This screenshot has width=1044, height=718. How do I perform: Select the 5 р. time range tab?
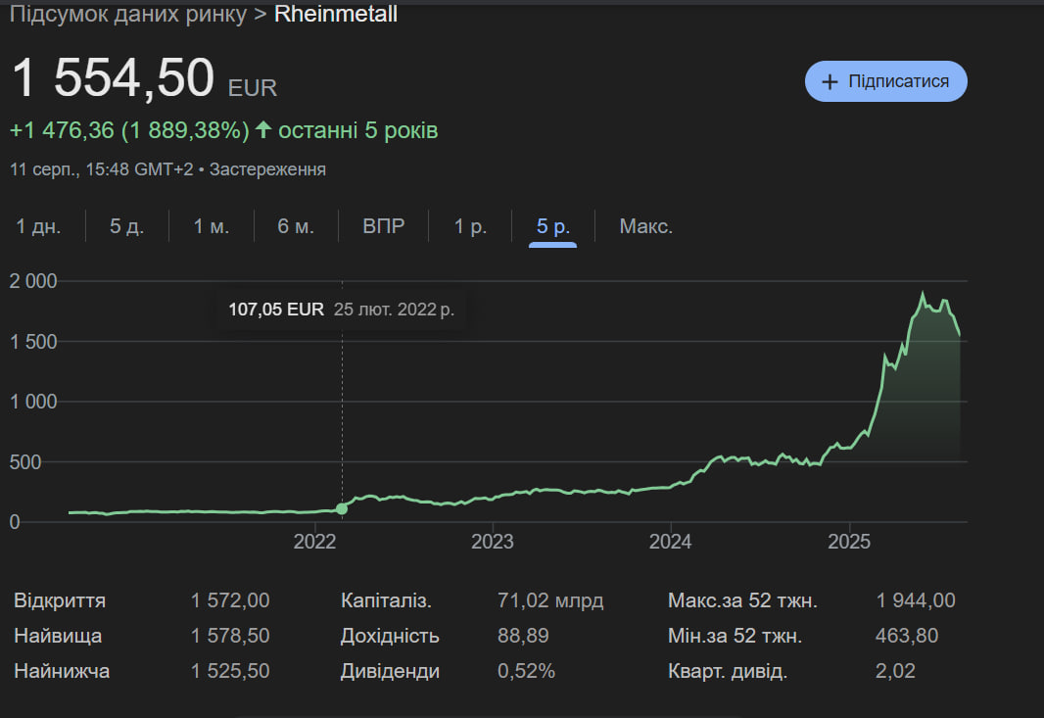(552, 226)
